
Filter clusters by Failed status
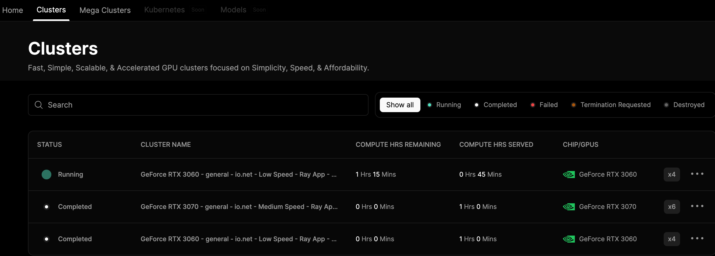point(544,105)
